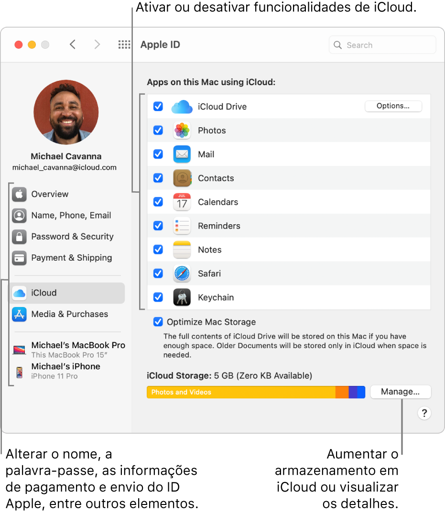Open the Overview section
The width and height of the screenshot is (445, 515).
click(67, 194)
